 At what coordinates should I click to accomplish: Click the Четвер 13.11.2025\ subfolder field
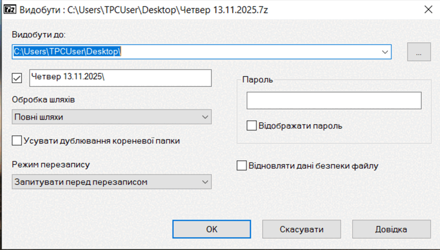click(x=120, y=78)
